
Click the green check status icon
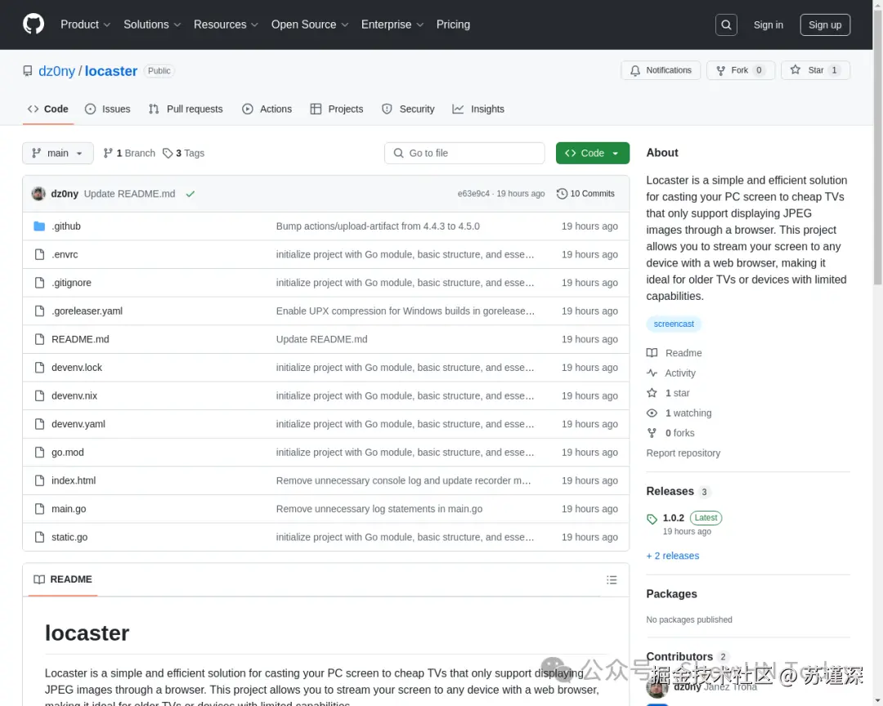click(x=190, y=194)
